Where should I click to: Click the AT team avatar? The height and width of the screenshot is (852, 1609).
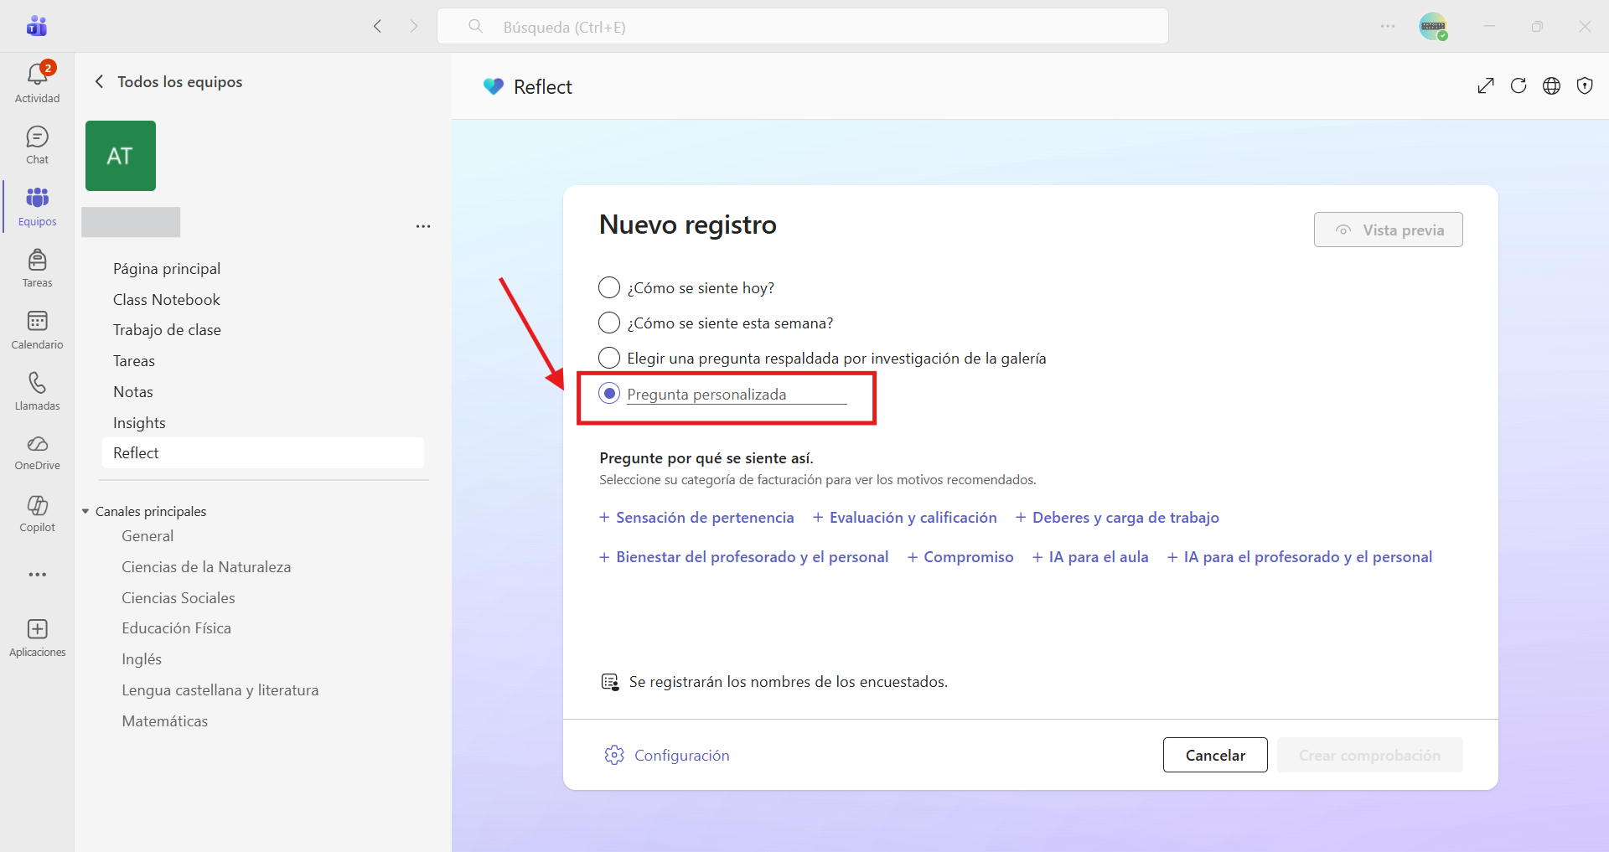(121, 156)
